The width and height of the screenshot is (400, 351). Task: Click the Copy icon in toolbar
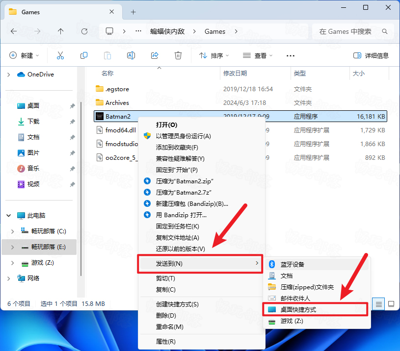pos(83,55)
